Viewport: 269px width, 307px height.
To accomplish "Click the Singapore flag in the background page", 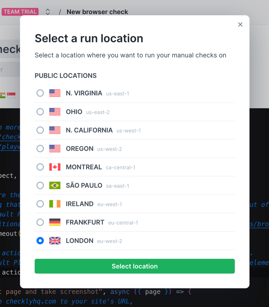I will click(11, 95).
